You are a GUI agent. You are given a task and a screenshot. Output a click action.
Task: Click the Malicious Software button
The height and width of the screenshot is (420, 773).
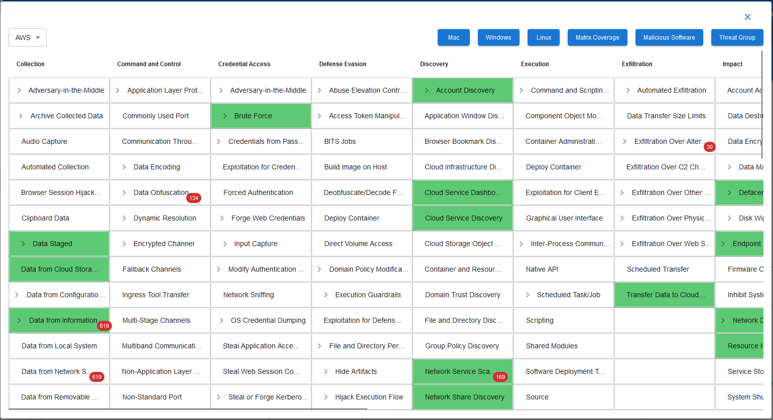[x=669, y=38]
